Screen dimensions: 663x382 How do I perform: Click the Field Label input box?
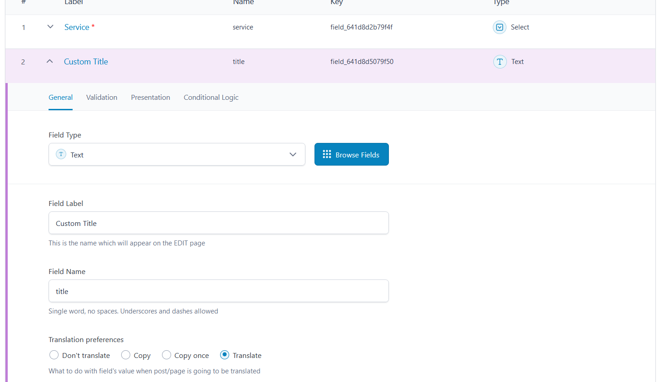pos(219,223)
